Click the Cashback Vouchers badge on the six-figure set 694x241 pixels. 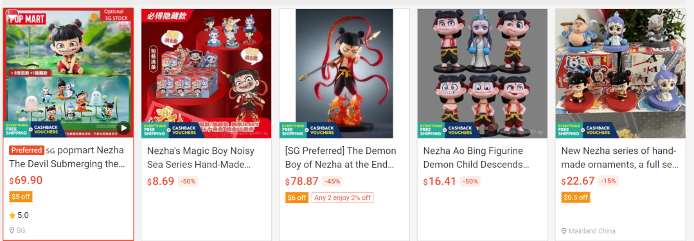(x=460, y=129)
